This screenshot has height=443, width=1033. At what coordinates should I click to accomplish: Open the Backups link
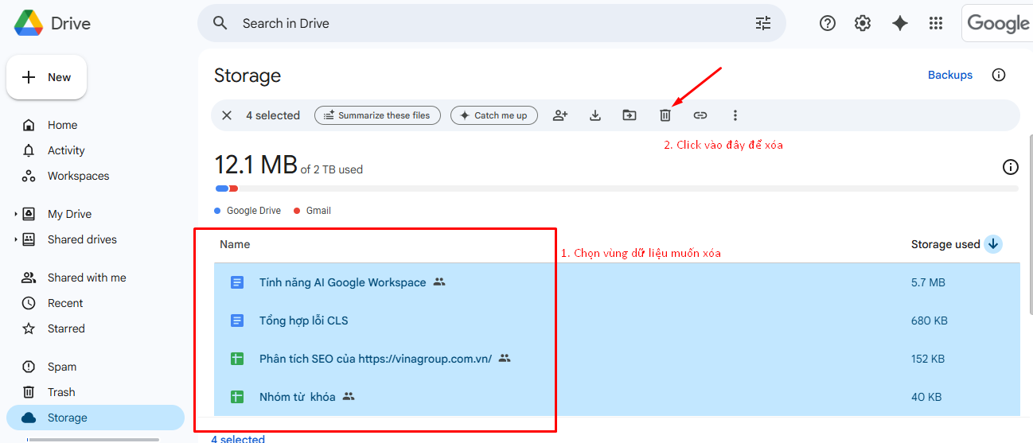tap(950, 75)
